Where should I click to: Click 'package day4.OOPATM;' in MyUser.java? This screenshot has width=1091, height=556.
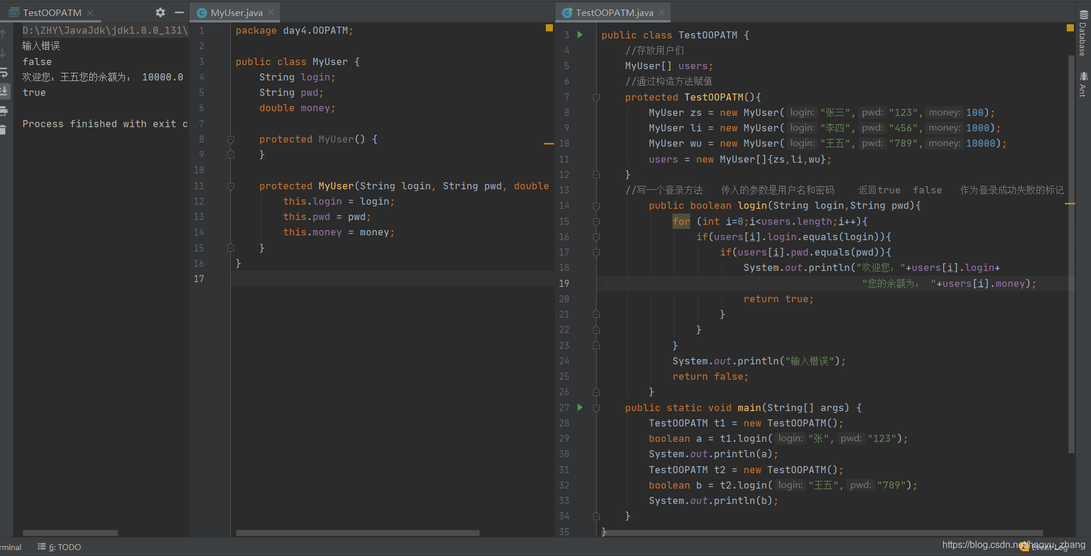click(x=294, y=31)
